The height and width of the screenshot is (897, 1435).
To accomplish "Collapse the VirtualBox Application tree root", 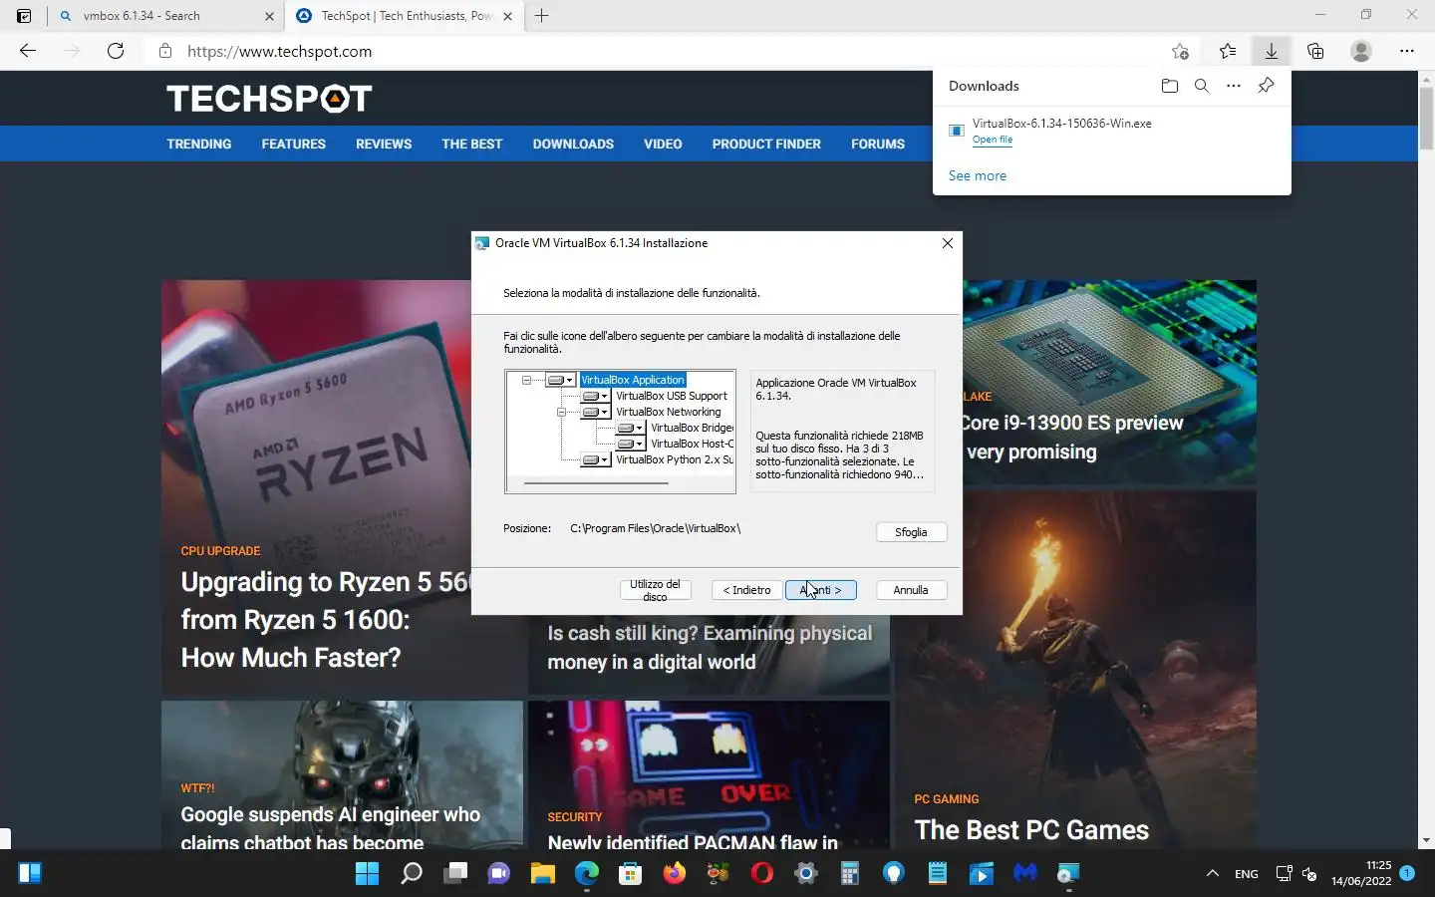I will pos(526,380).
